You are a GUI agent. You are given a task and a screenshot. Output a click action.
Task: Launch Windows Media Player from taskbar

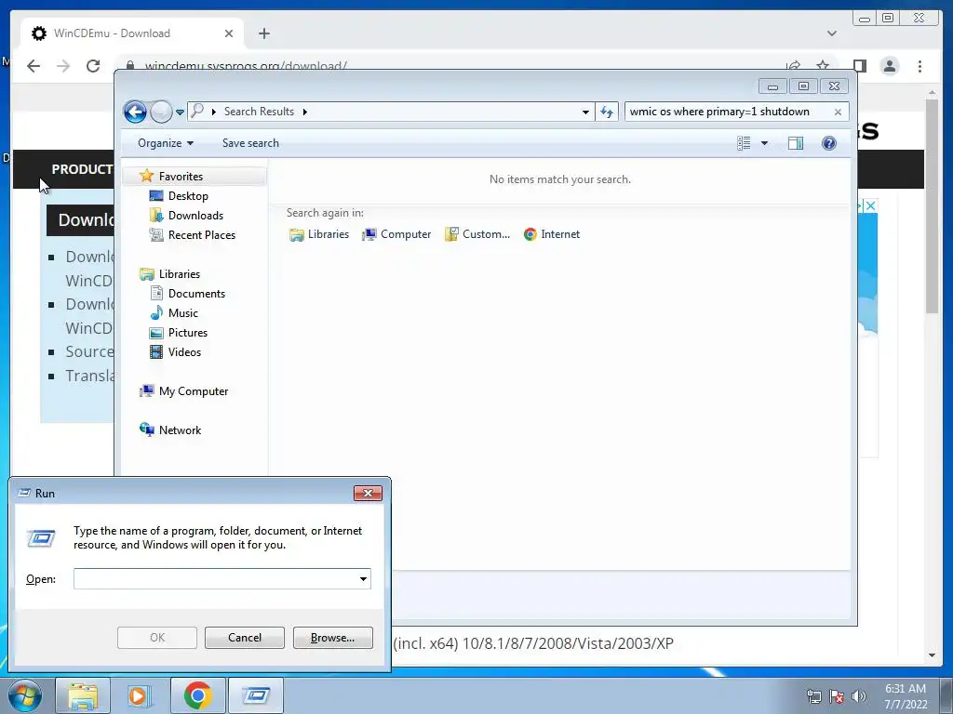(140, 695)
